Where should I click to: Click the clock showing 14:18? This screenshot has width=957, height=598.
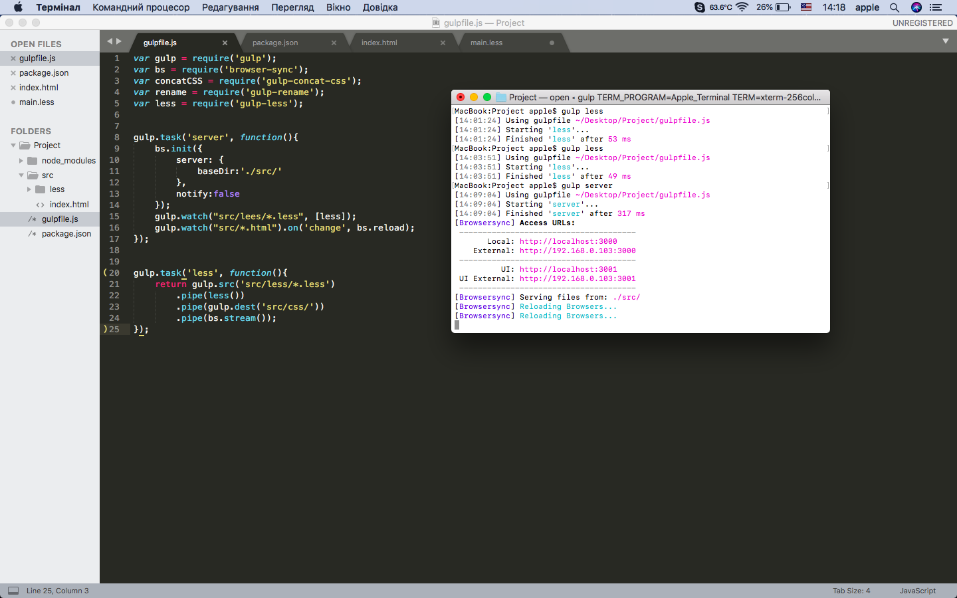834,7
